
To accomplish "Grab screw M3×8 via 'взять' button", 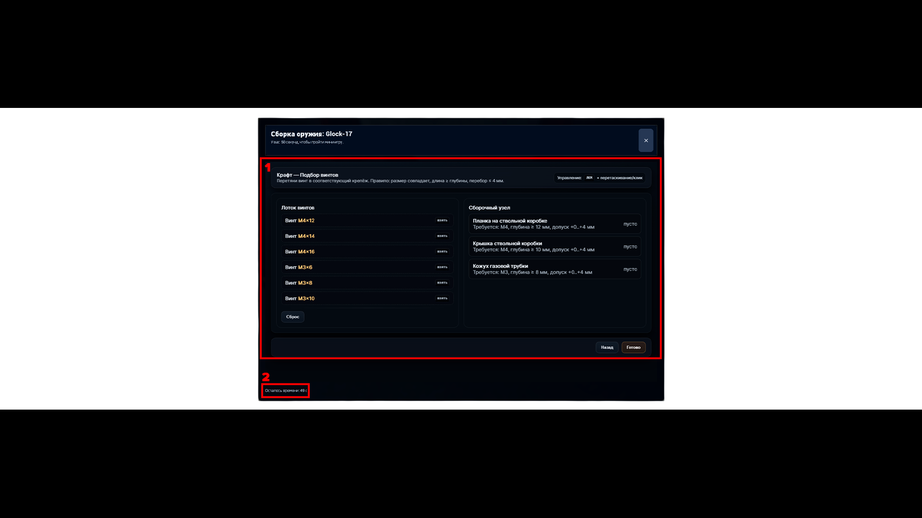I will click(x=442, y=283).
